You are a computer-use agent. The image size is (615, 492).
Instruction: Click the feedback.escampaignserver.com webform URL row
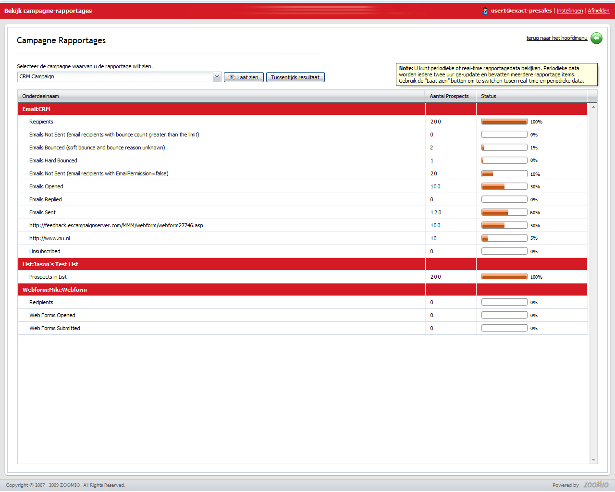tap(302, 225)
